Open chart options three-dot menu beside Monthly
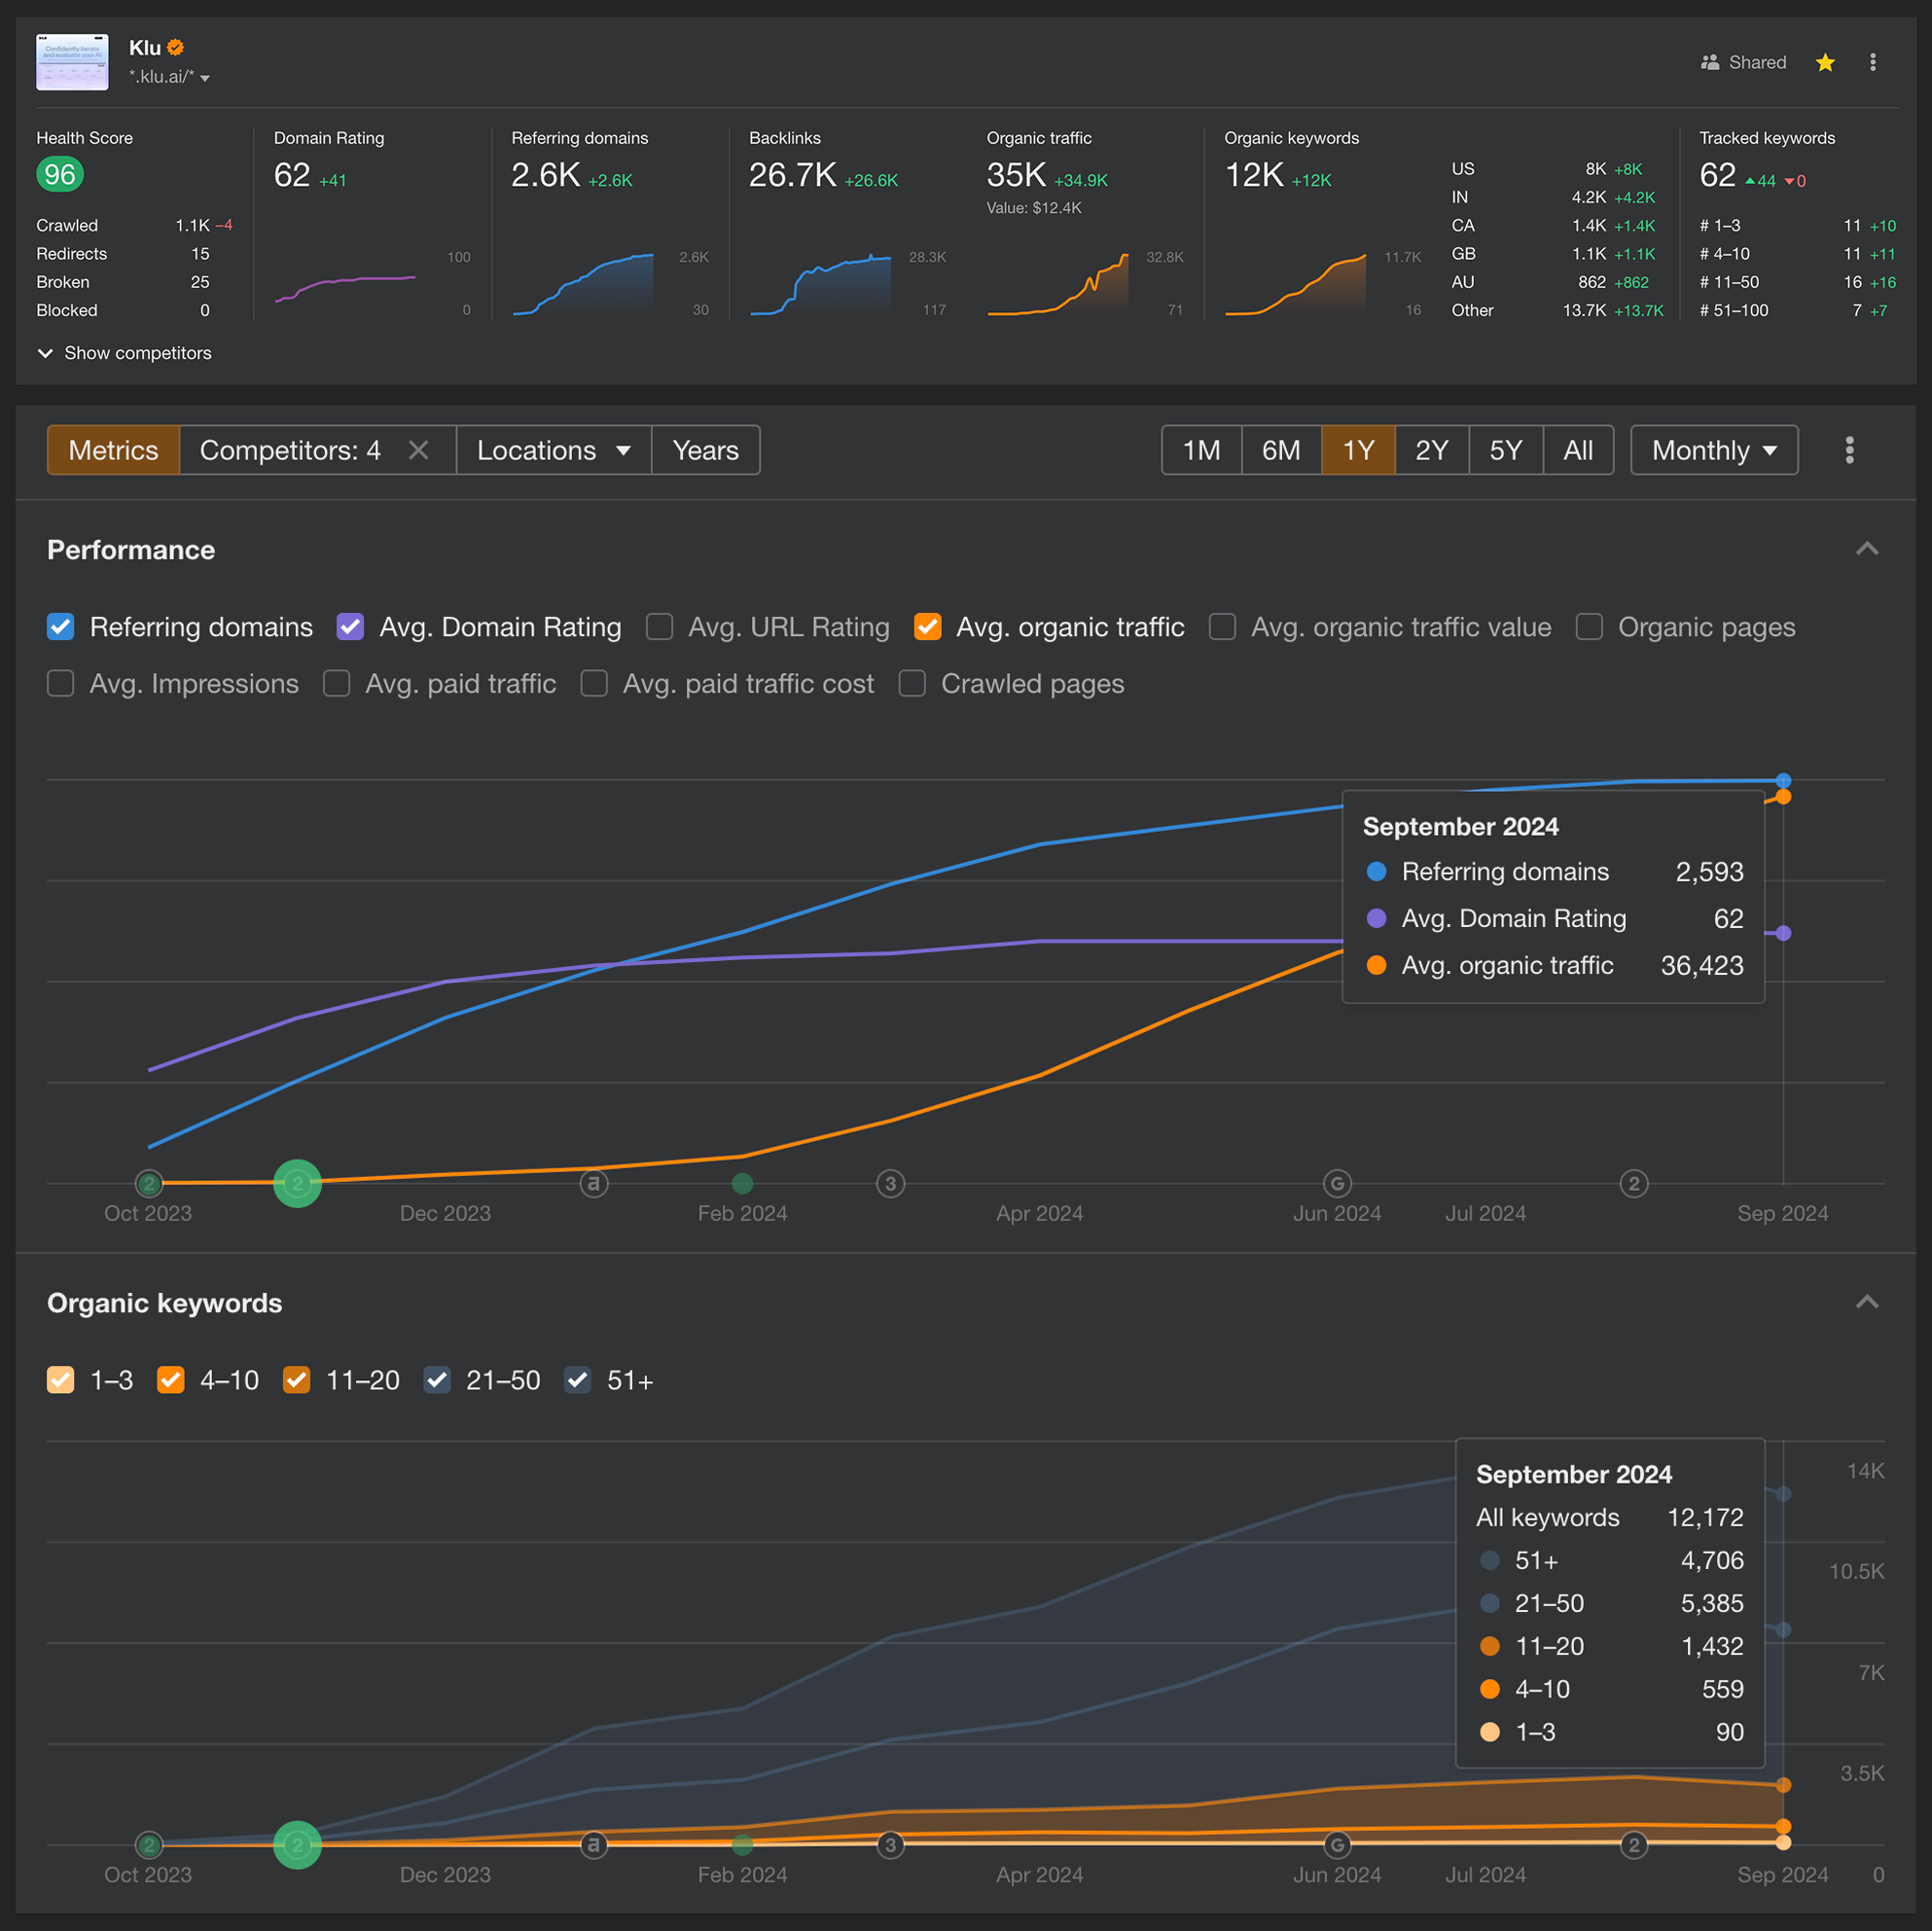The image size is (1932, 1931). tap(1850, 450)
